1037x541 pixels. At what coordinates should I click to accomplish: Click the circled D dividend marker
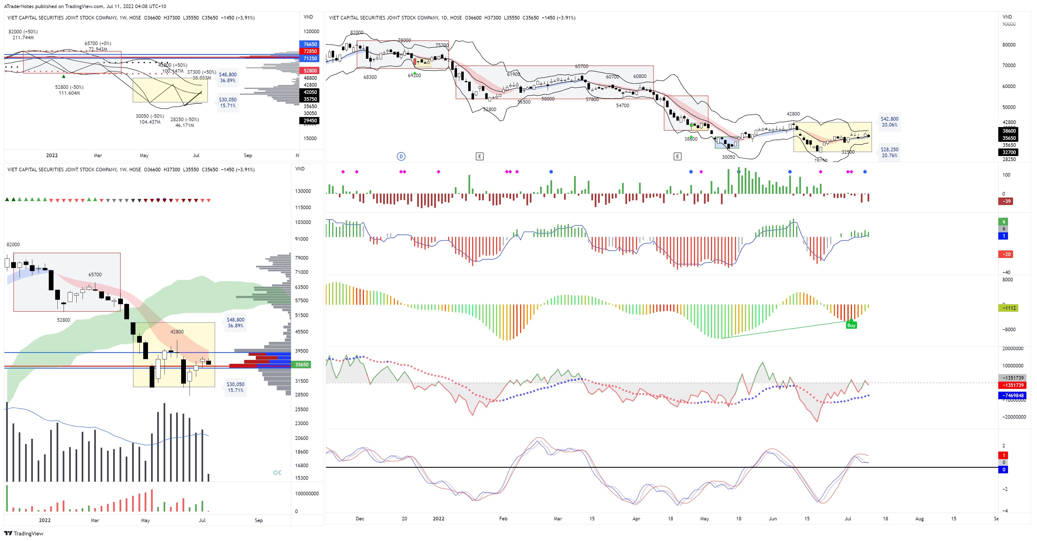click(401, 157)
